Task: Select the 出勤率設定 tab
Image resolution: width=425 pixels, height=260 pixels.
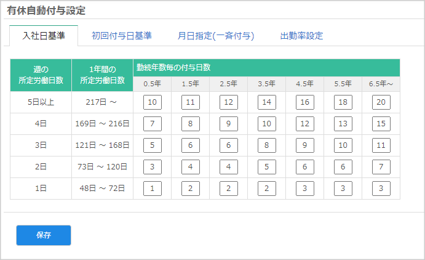Action: point(301,36)
